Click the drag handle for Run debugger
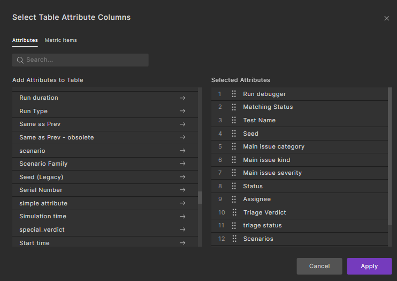This screenshot has width=397, height=281. coord(234,94)
